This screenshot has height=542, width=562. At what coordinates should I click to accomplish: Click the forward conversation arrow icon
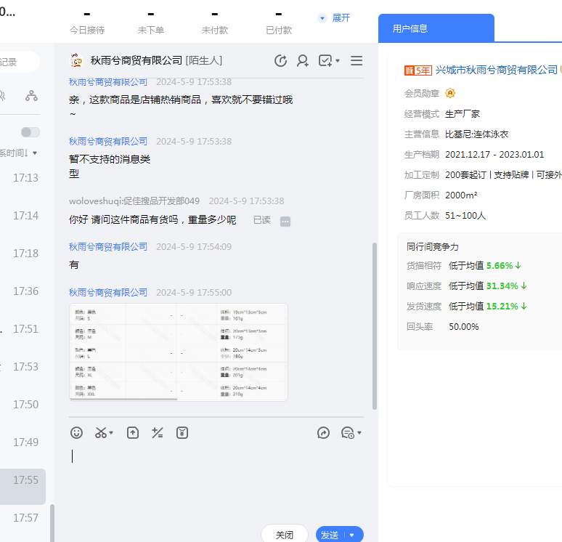[324, 433]
